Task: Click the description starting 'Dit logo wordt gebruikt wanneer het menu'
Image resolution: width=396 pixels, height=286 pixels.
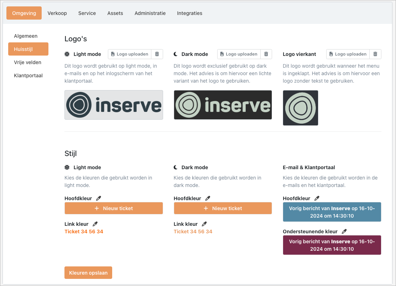Action: tap(331, 73)
